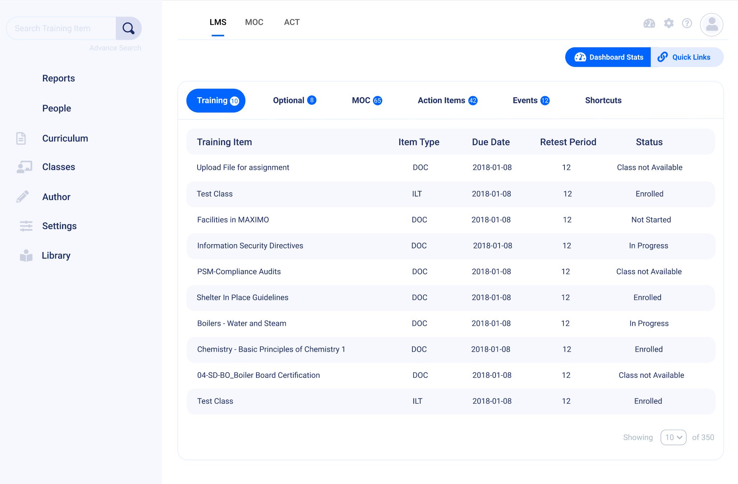Viewport: 738px width, 484px height.
Task: Click the Search Training Item field
Action: [x=61, y=28]
